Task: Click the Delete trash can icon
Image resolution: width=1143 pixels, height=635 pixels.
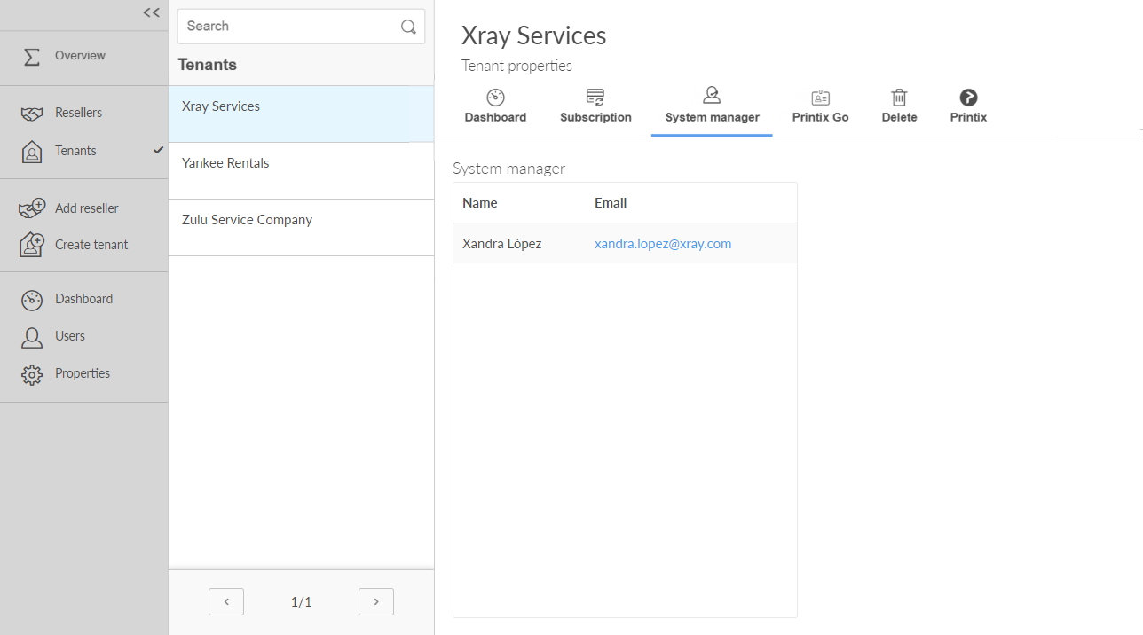Action: point(899,98)
